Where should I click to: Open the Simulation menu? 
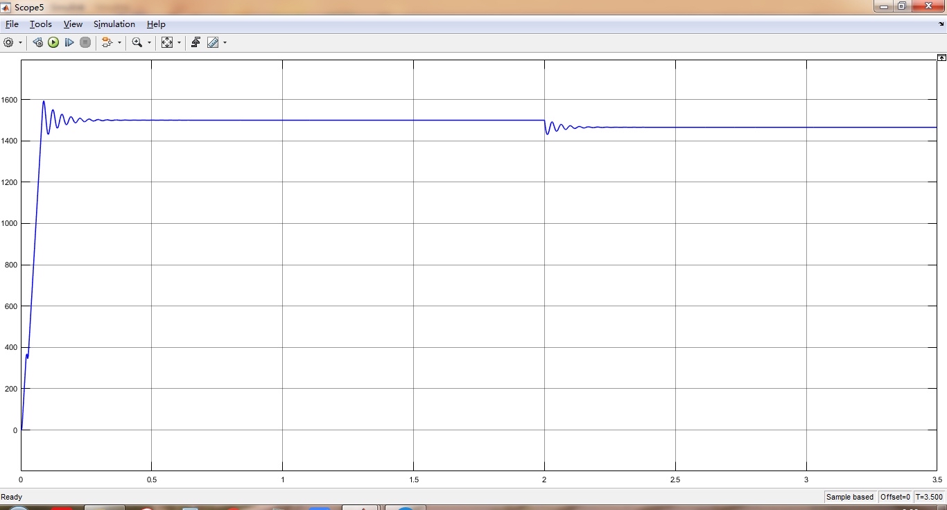click(114, 24)
